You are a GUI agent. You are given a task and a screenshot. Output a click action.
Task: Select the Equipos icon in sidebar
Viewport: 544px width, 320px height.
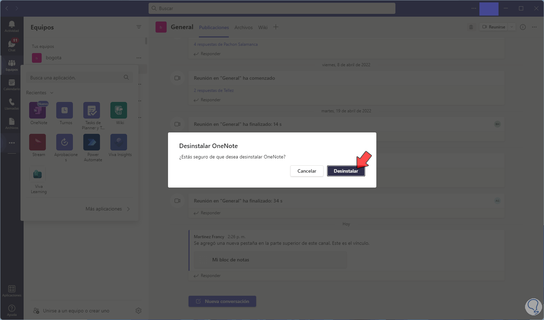[12, 65]
